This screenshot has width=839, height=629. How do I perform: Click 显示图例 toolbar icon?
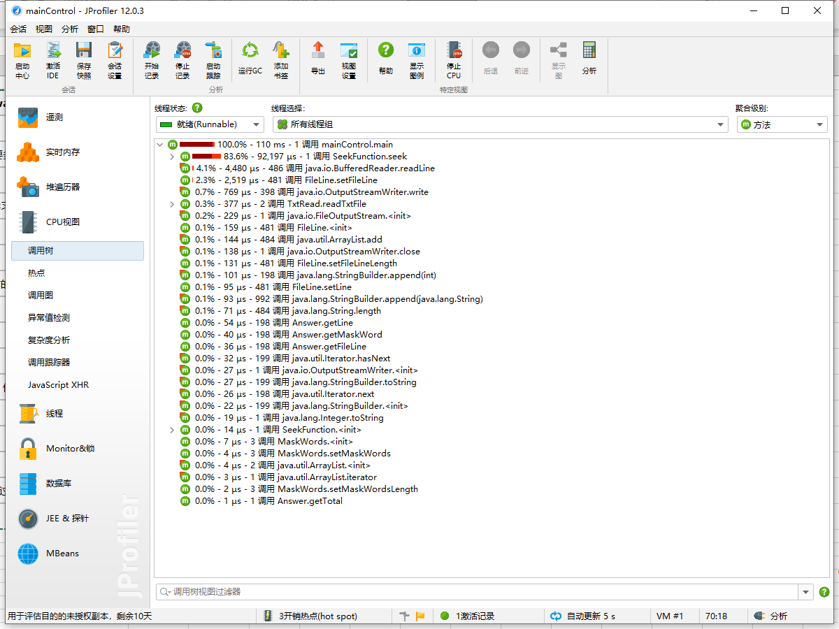pos(417,60)
